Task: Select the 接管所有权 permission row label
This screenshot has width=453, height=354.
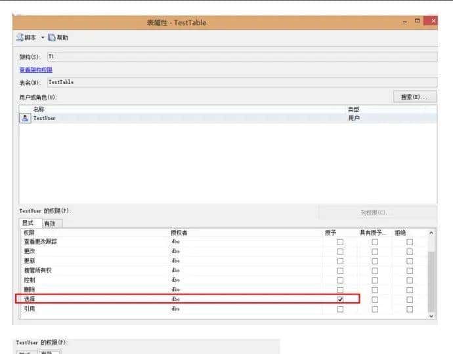Action: [x=37, y=270]
